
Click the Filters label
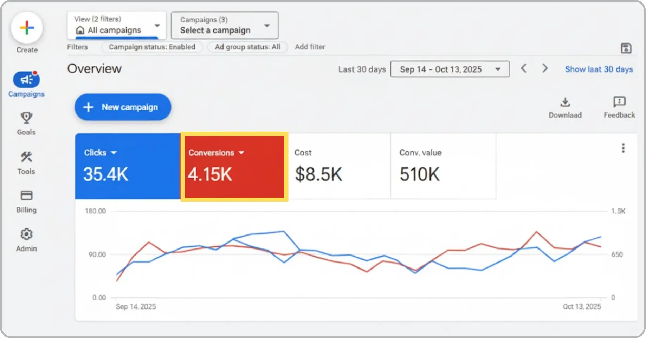77,47
